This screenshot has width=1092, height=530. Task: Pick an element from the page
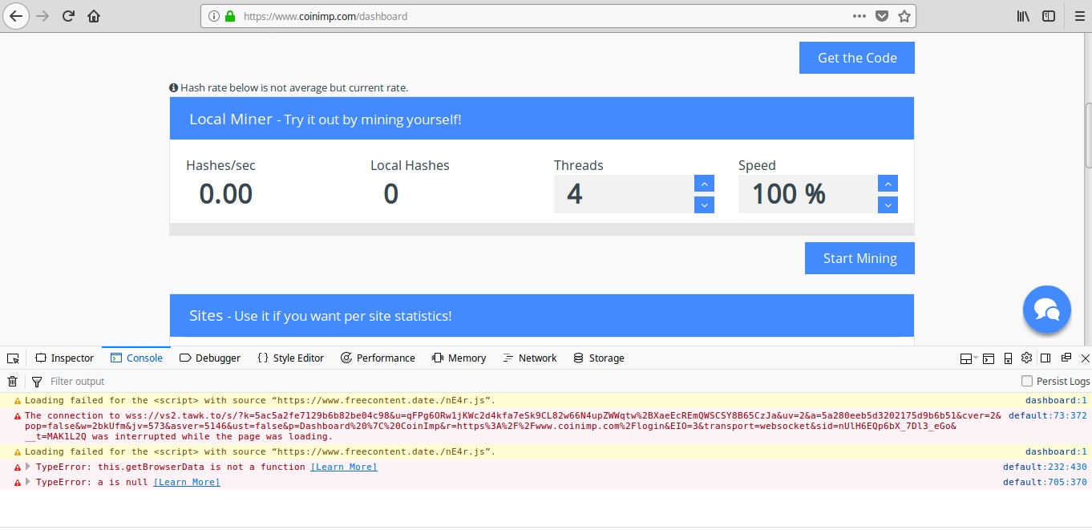pos(13,358)
